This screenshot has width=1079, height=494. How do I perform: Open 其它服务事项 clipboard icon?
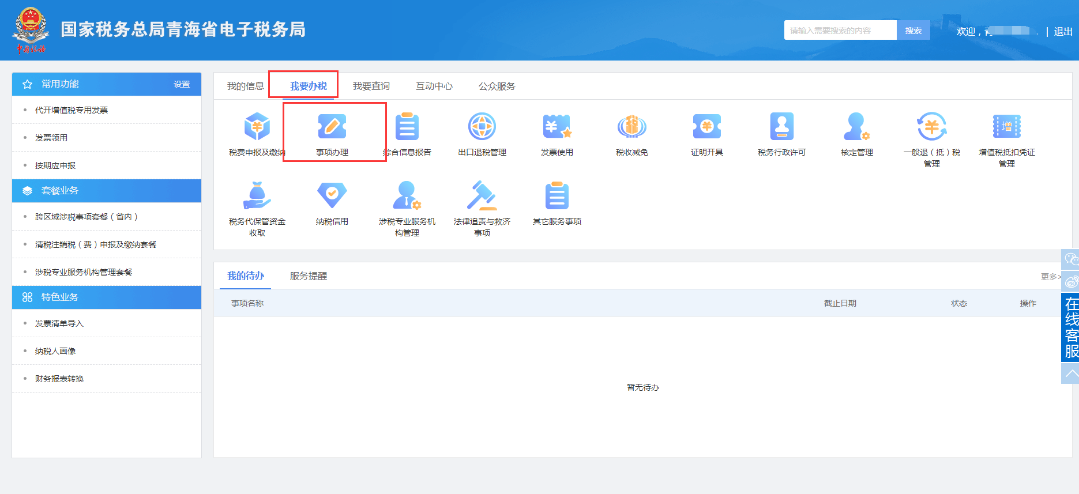click(x=557, y=196)
